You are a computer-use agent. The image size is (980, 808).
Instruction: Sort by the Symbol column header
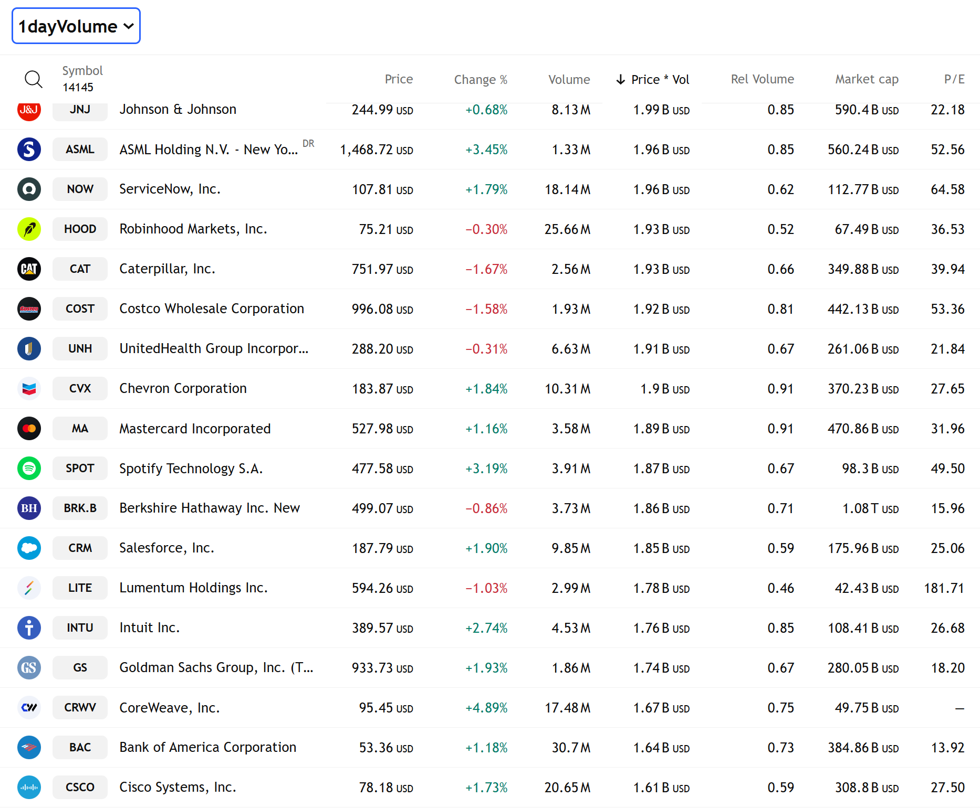pos(82,71)
